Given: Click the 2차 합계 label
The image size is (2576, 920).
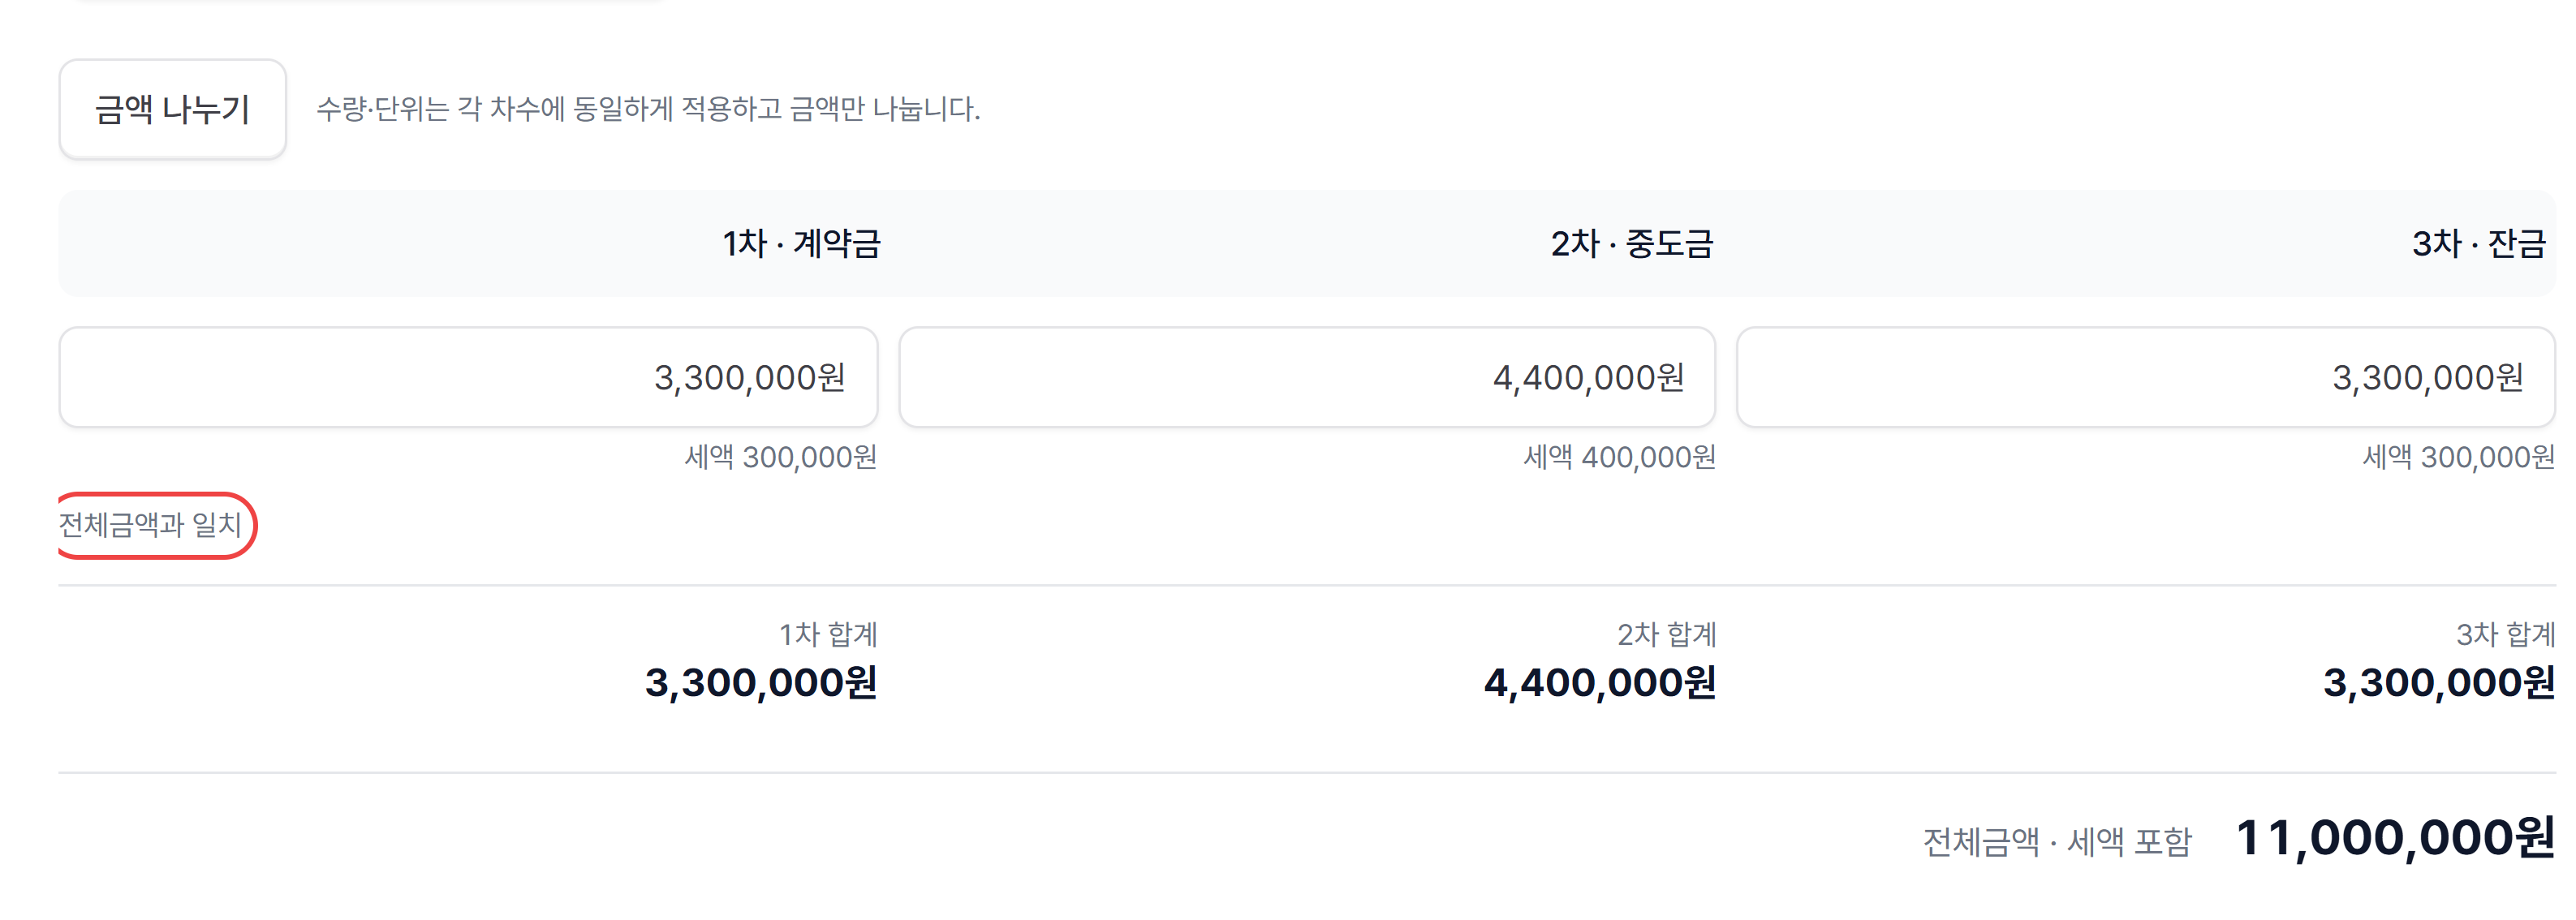Looking at the screenshot, I should (1667, 634).
